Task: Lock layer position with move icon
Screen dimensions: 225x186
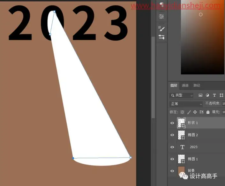Action: click(x=195, y=112)
